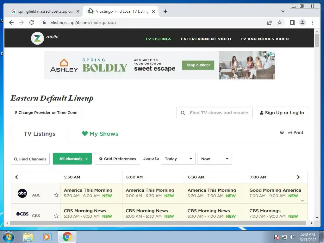This screenshot has height=243, width=324.
Task: Open CBS Morning News 6:30 AM listing
Action: 215,212
